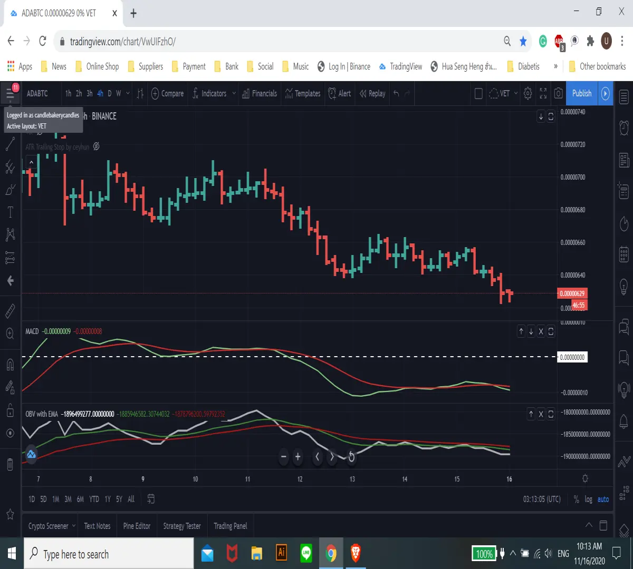Click the blue Publish button
Image resolution: width=633 pixels, height=569 pixels.
pyautogui.click(x=582, y=93)
